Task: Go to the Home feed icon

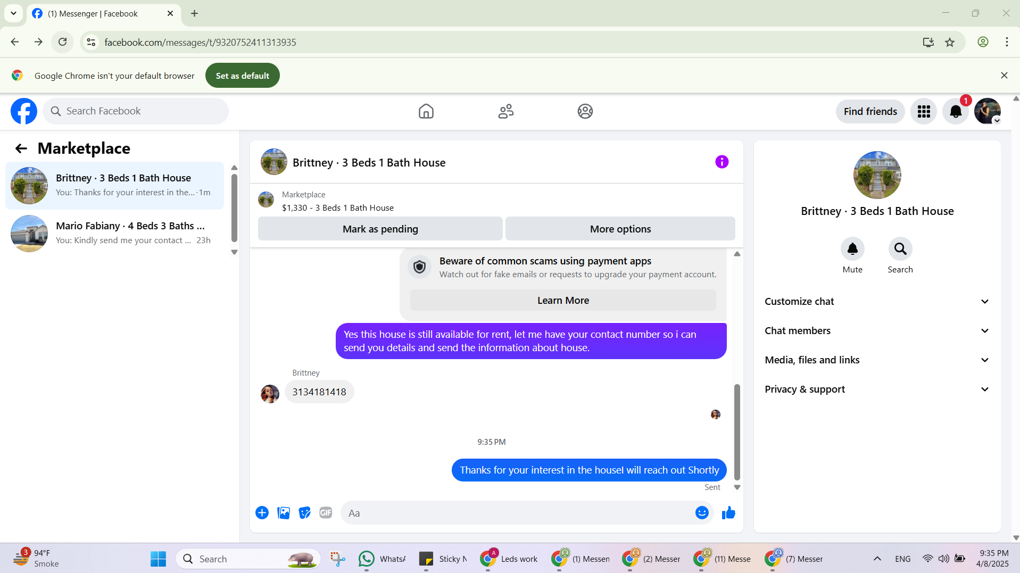Action: click(x=426, y=111)
